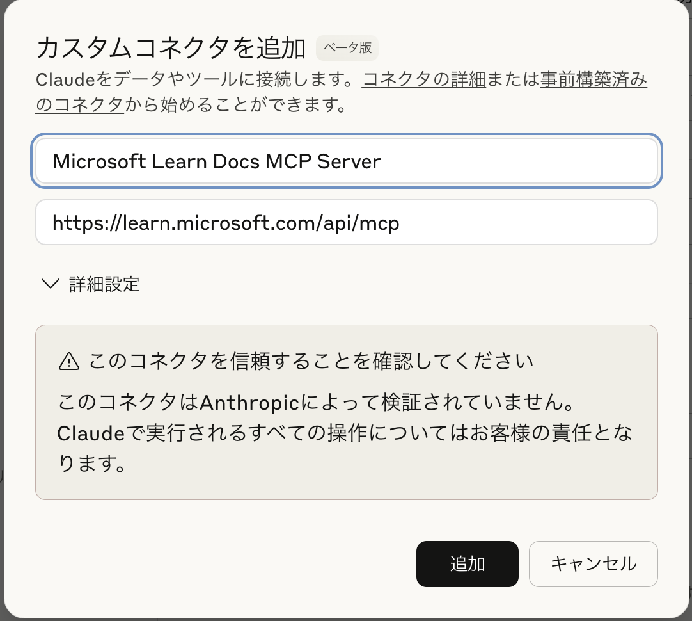
Task: Dismiss the dialog with キャンセル
Action: click(x=593, y=563)
